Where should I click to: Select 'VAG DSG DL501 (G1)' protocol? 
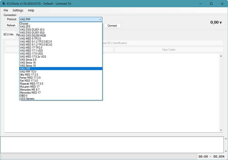point(61,30)
